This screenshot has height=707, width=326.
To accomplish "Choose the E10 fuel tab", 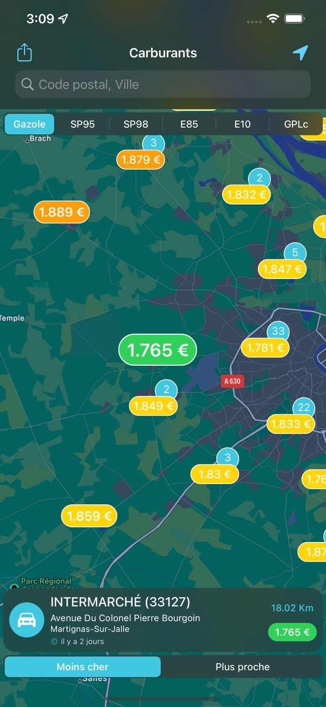I will coord(242,124).
